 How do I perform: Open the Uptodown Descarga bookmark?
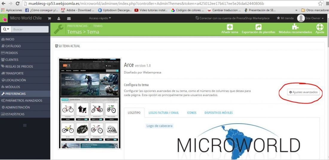click(x=115, y=10)
